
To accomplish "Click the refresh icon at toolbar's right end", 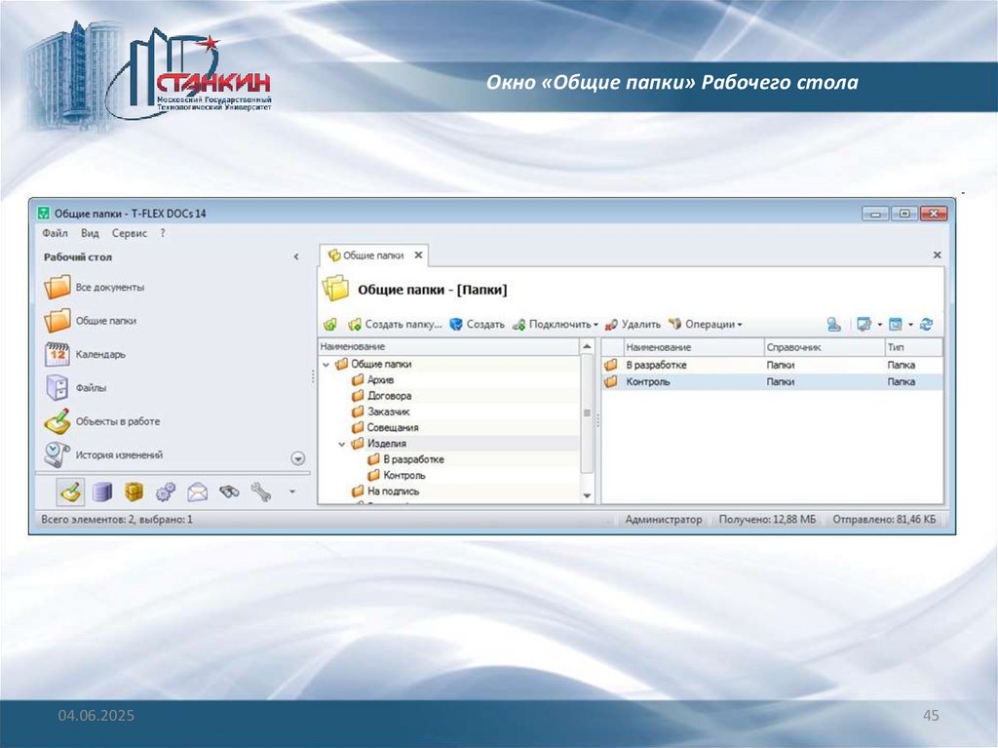I will point(927,325).
